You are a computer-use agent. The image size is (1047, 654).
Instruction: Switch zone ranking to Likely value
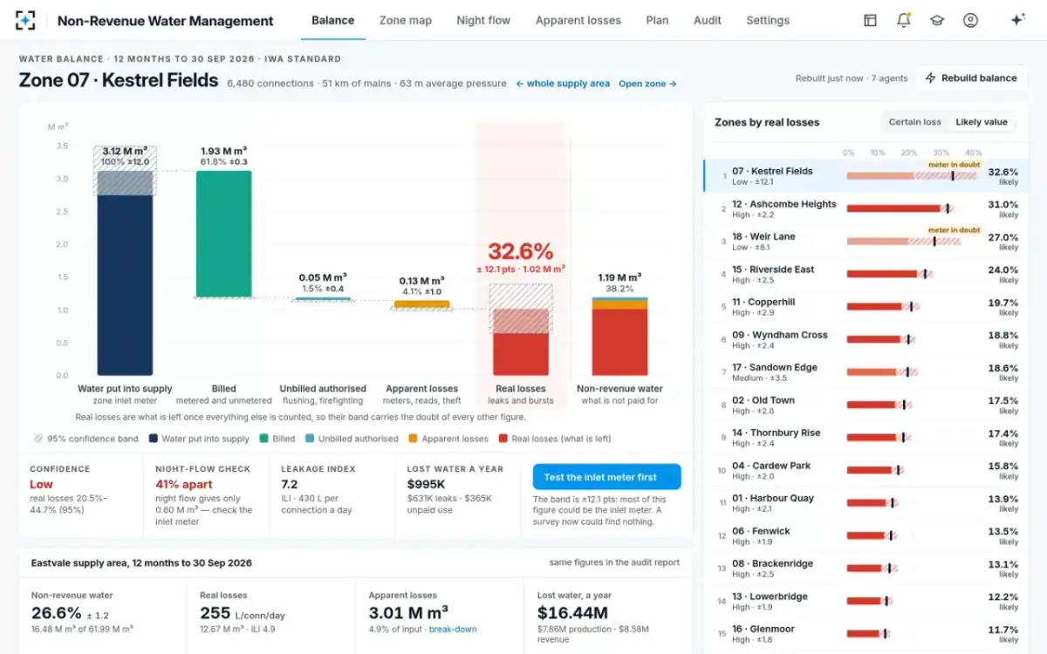coord(982,122)
